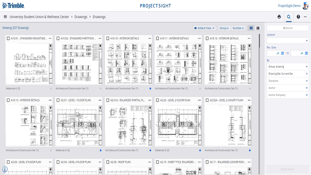Open more options for A10.10 drawing
This screenshot has height=175, width=311.
tap(150, 38)
